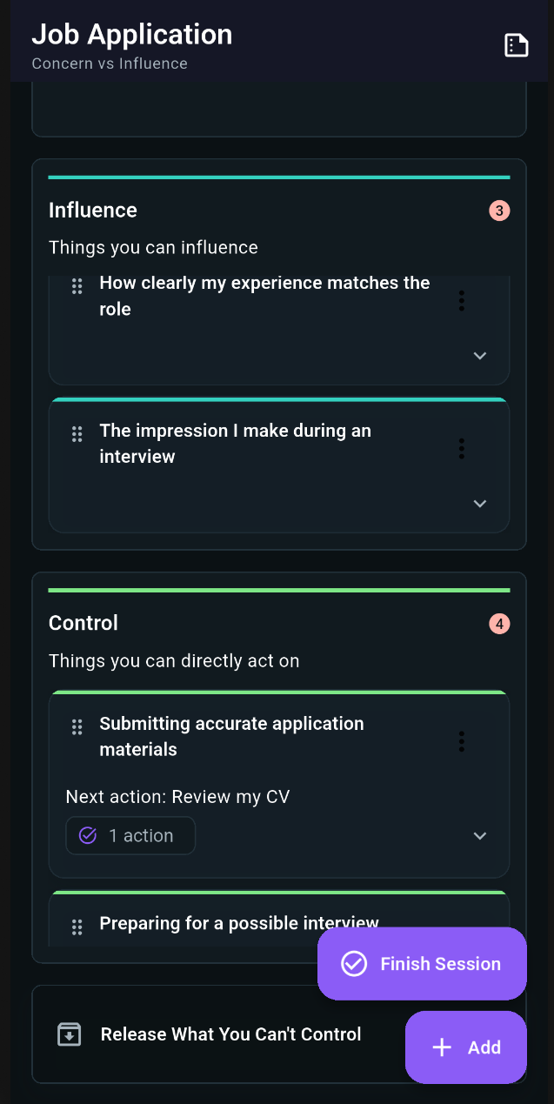Select the Control section heading
Viewport: 554px width, 1104px height.
coord(83,623)
